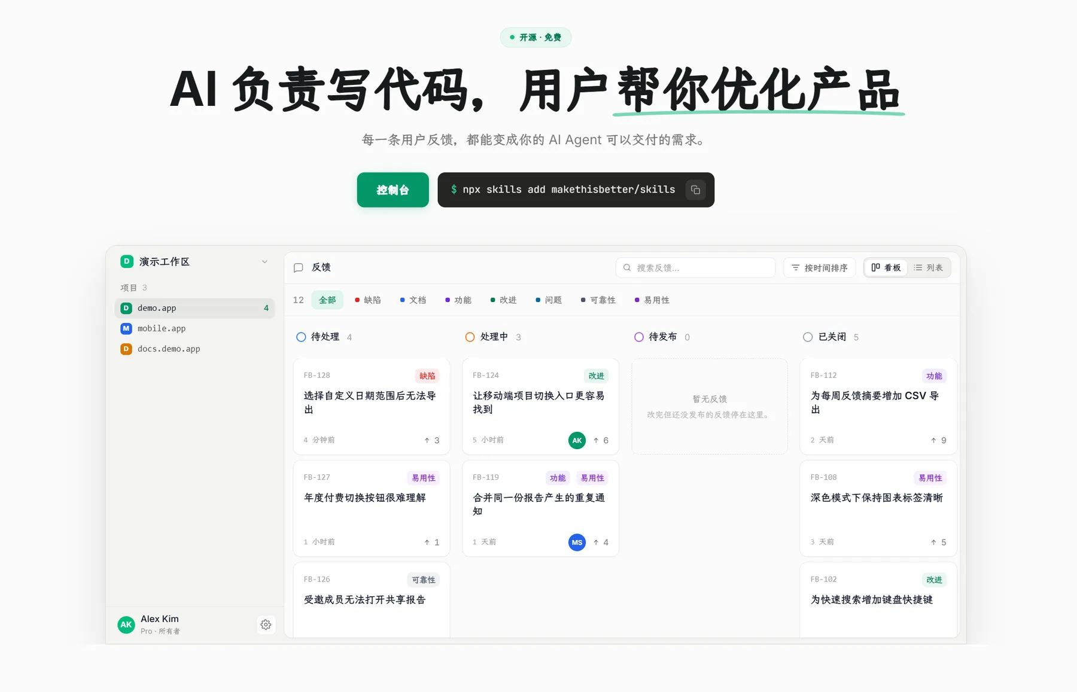Filter by 改进 tag

tap(504, 300)
